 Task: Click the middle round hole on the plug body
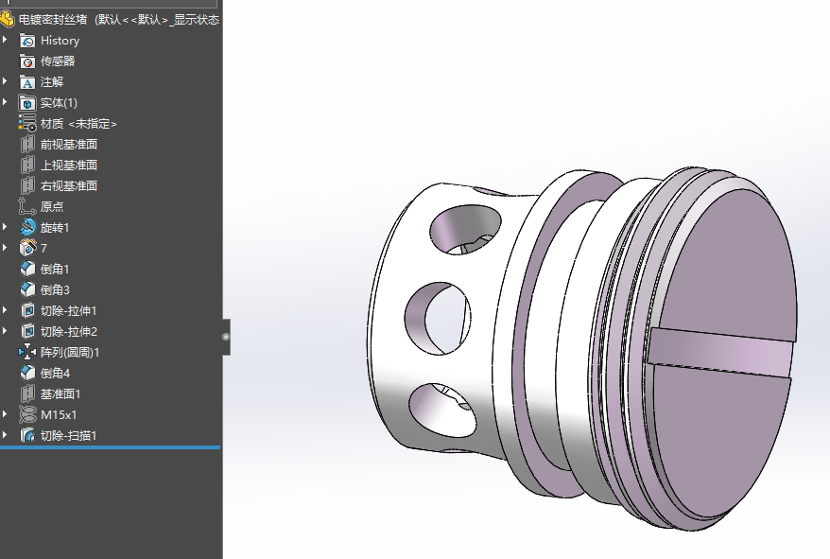coord(439,318)
